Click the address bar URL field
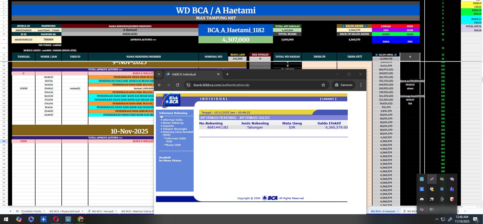The height and width of the screenshot is (224, 483). pyautogui.click(x=254, y=85)
